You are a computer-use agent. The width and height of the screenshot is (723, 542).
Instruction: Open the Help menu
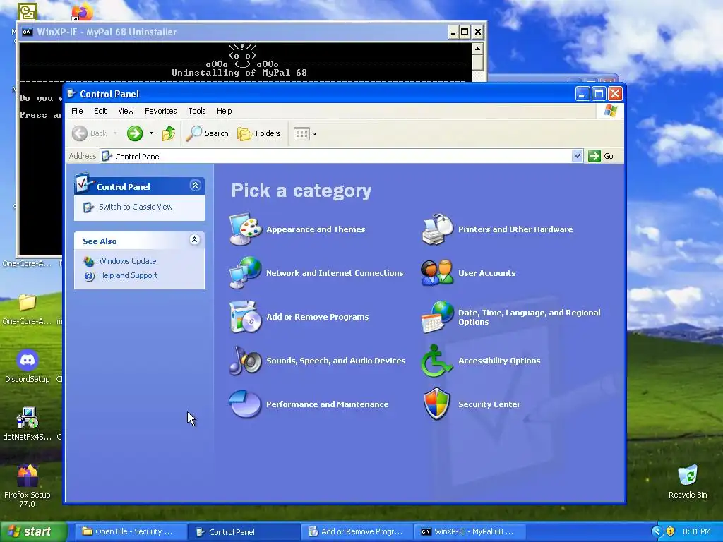click(224, 111)
